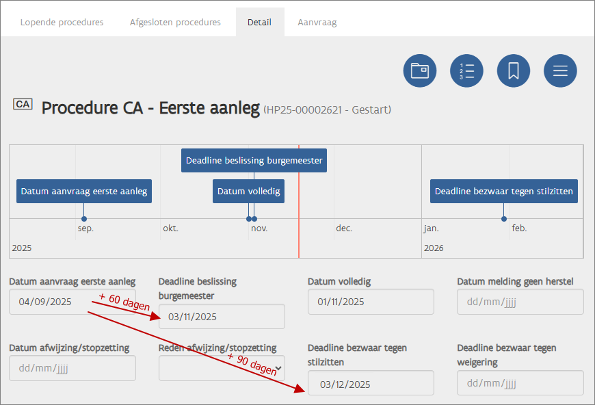
Task: Focus the Datum melding geen herstel field
Action: pos(520,302)
